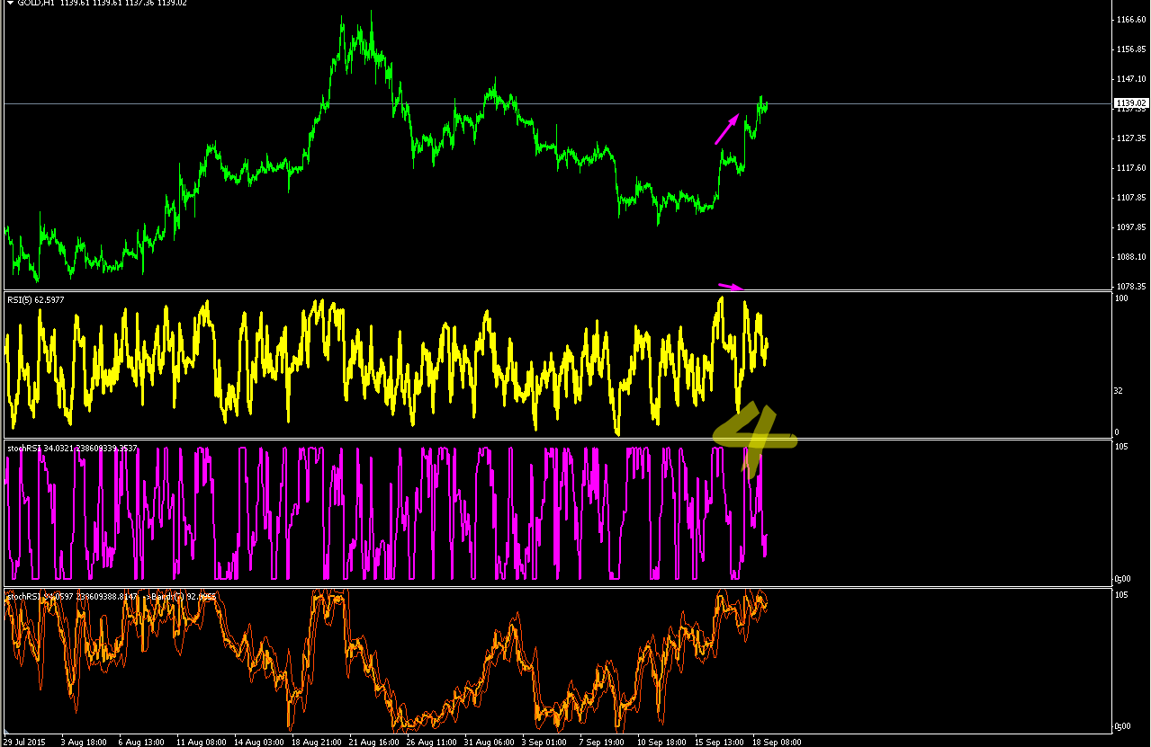Click the 6 Aug 13:00 time label

[141, 742]
